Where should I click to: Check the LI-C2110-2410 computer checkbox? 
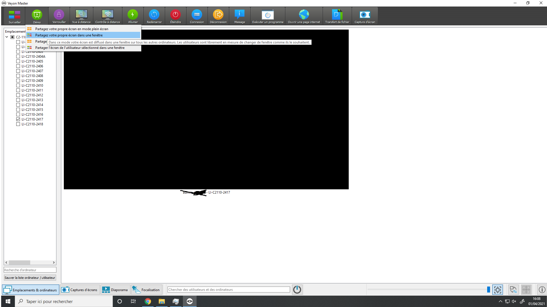[18, 86]
